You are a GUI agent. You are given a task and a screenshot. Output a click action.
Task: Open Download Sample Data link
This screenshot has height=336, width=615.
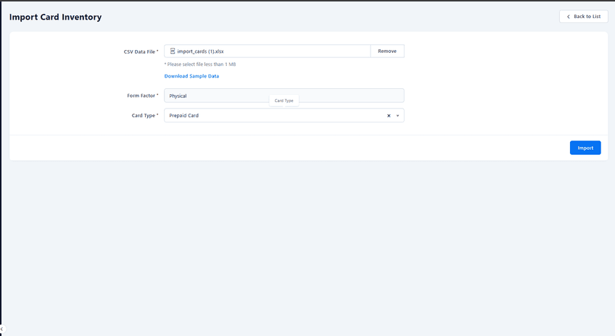[x=191, y=76]
